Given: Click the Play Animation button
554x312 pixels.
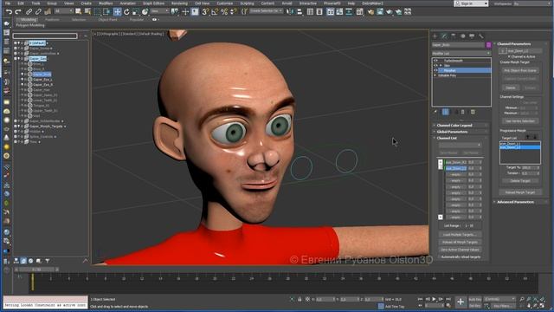Looking at the screenshot, I should pos(435,299).
